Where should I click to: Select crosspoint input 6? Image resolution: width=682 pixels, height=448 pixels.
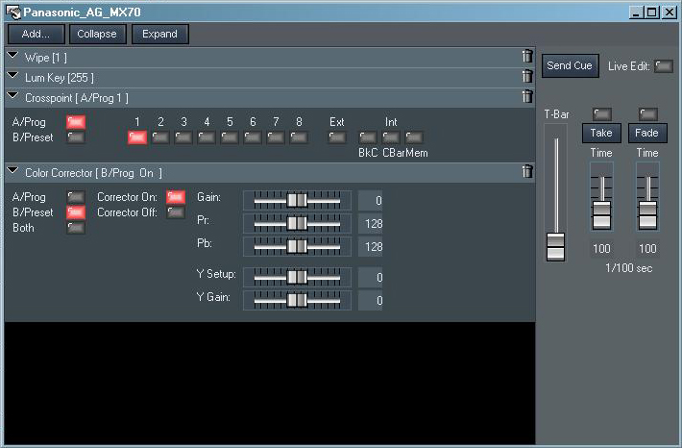point(253,137)
